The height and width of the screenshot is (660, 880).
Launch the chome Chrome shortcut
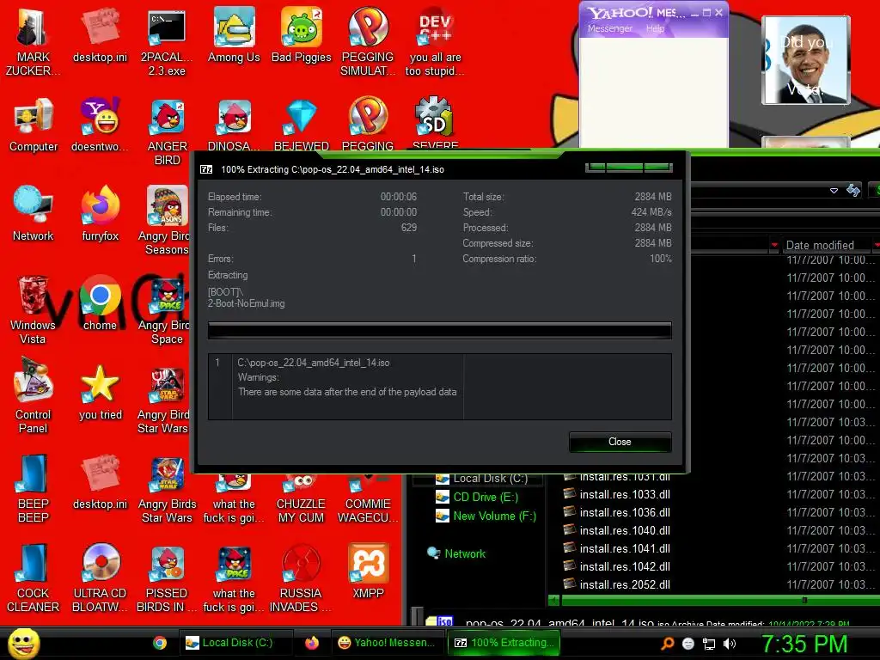[x=100, y=303]
